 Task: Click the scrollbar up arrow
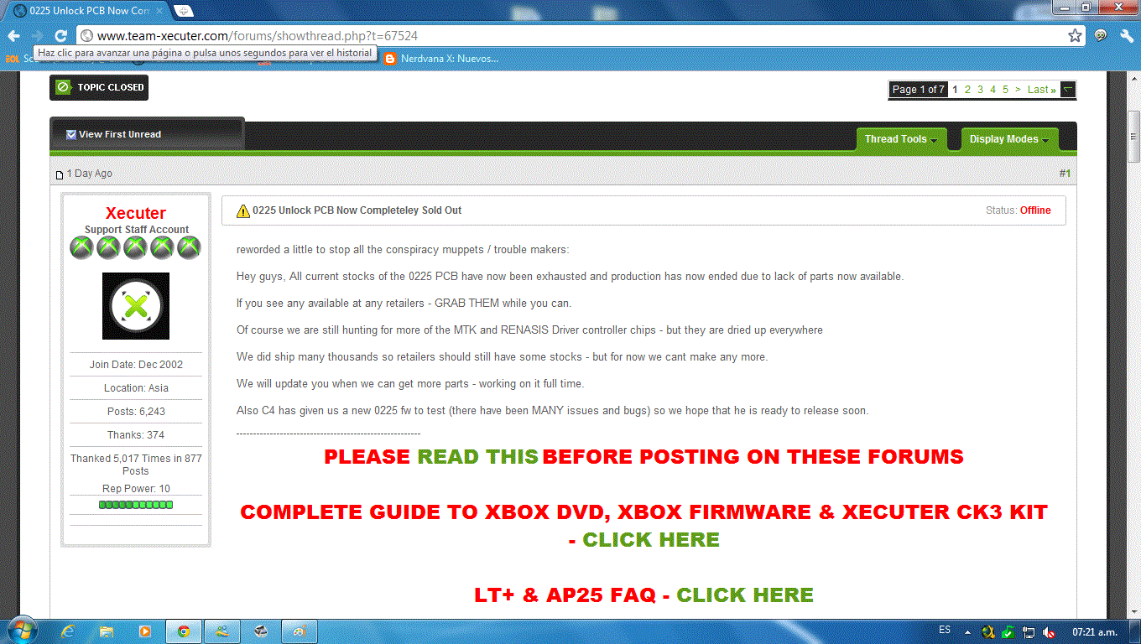click(x=1133, y=77)
